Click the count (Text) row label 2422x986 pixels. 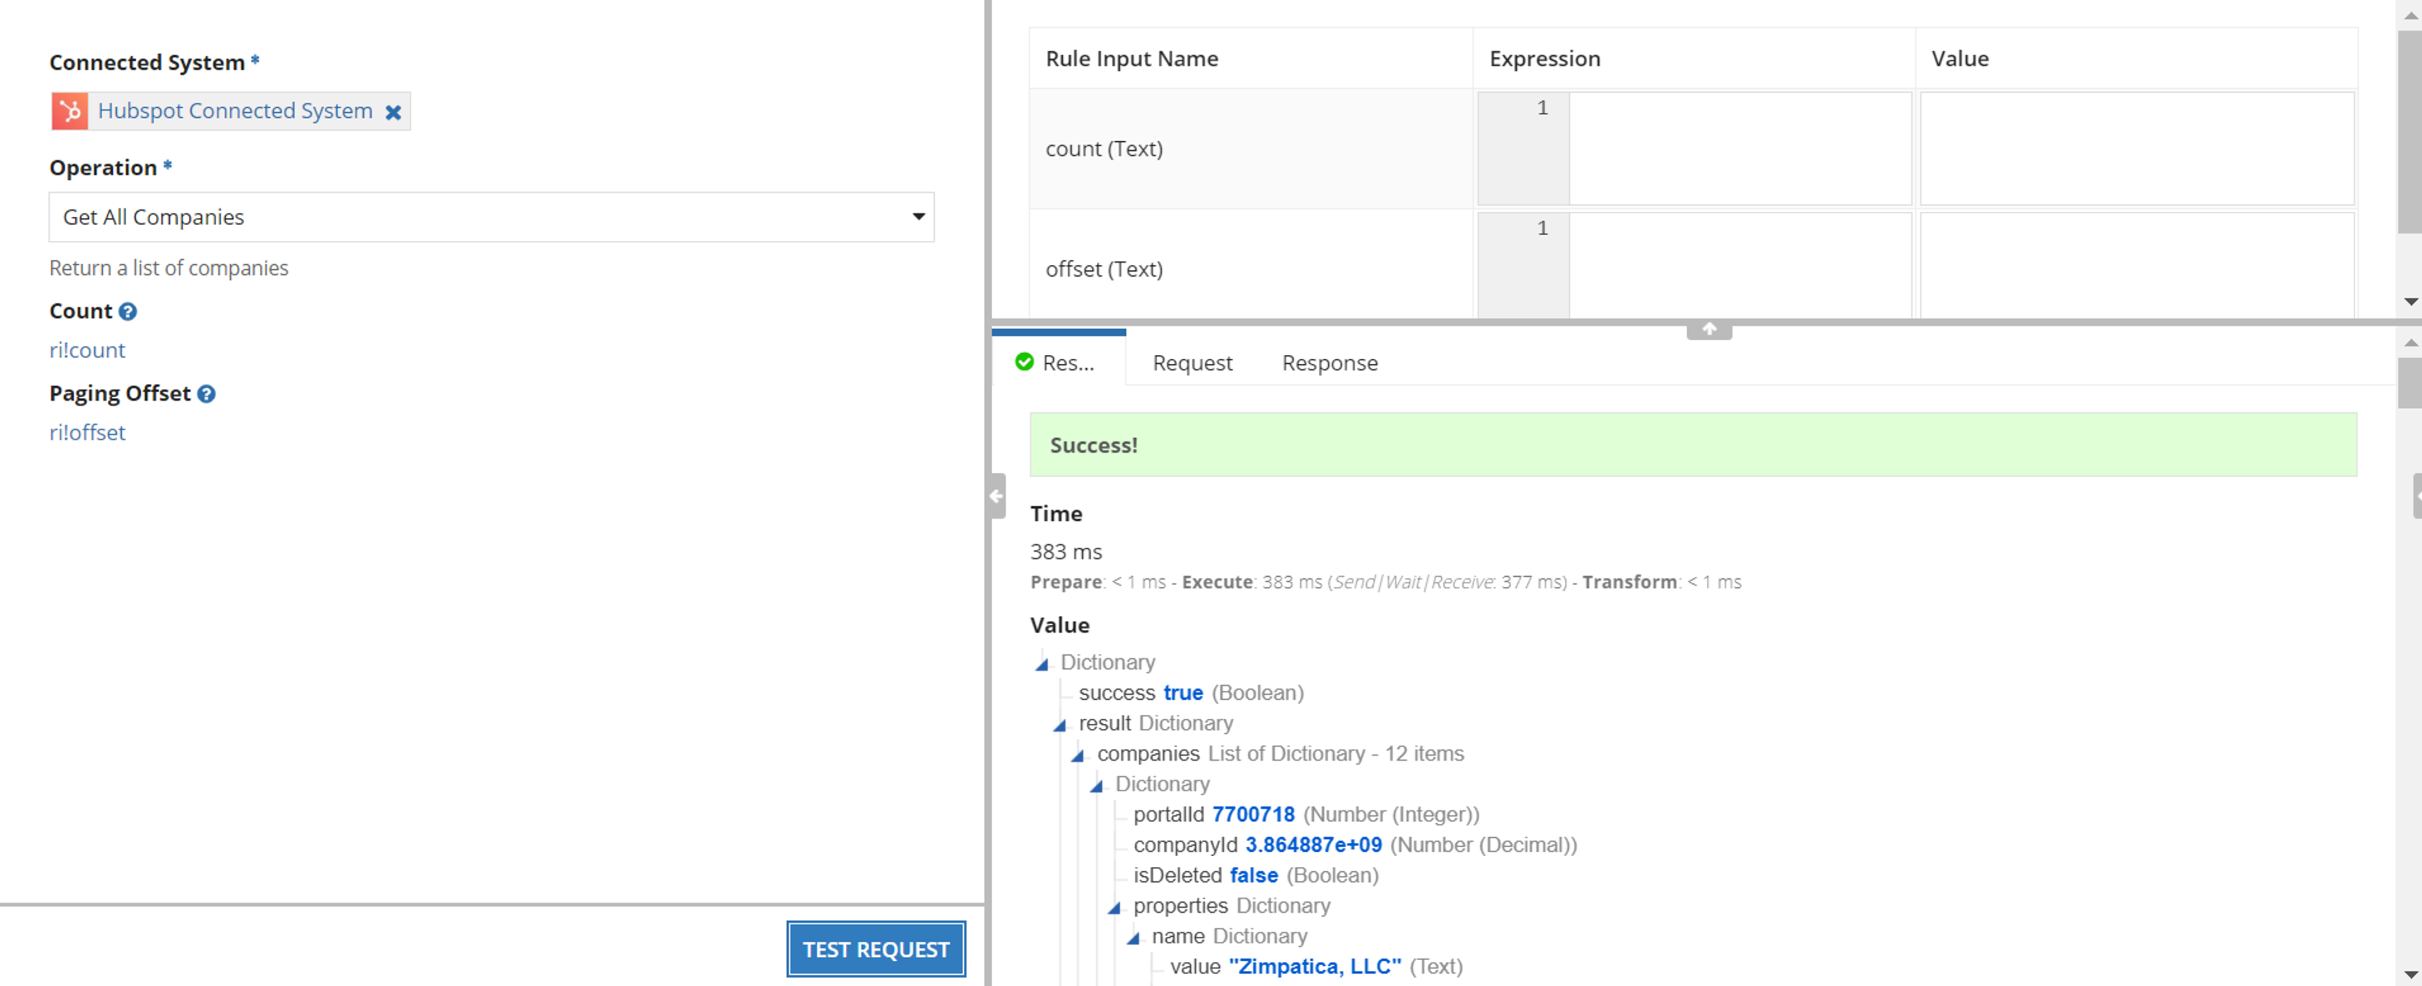point(1104,149)
